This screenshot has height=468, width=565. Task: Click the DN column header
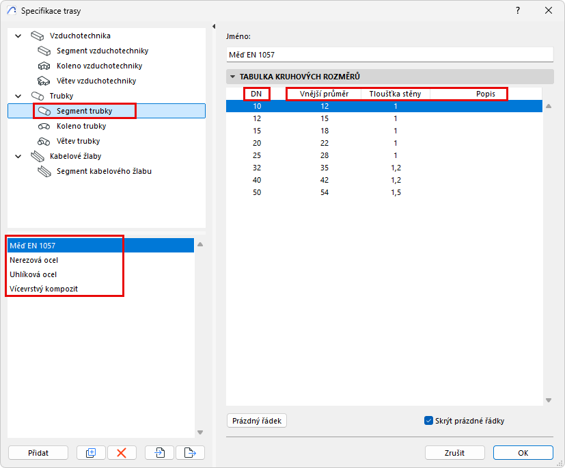pos(257,94)
